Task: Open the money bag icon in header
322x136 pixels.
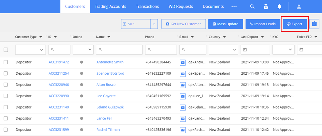Action: (266, 6)
